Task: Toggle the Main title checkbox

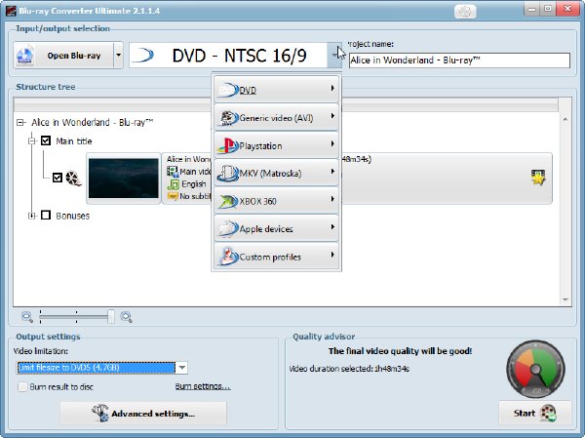Action: click(x=46, y=140)
